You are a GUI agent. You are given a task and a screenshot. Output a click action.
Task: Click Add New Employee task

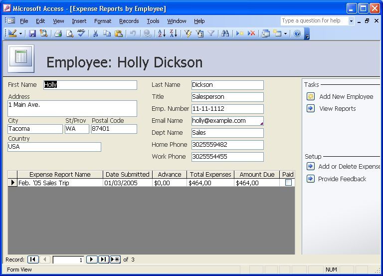coord(346,96)
